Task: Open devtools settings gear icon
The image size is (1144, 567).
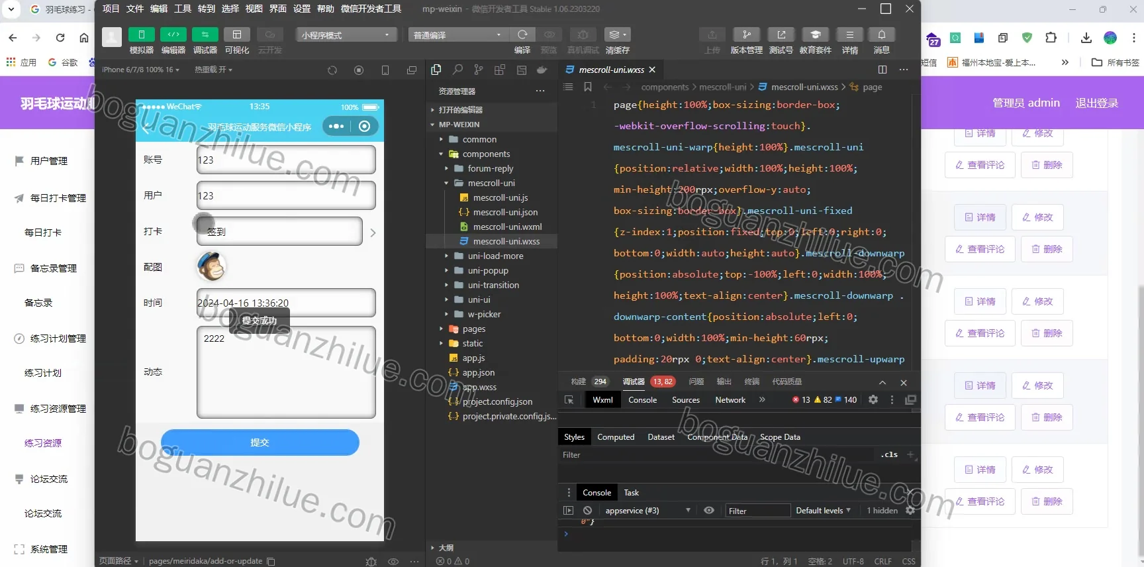Action: tap(873, 399)
